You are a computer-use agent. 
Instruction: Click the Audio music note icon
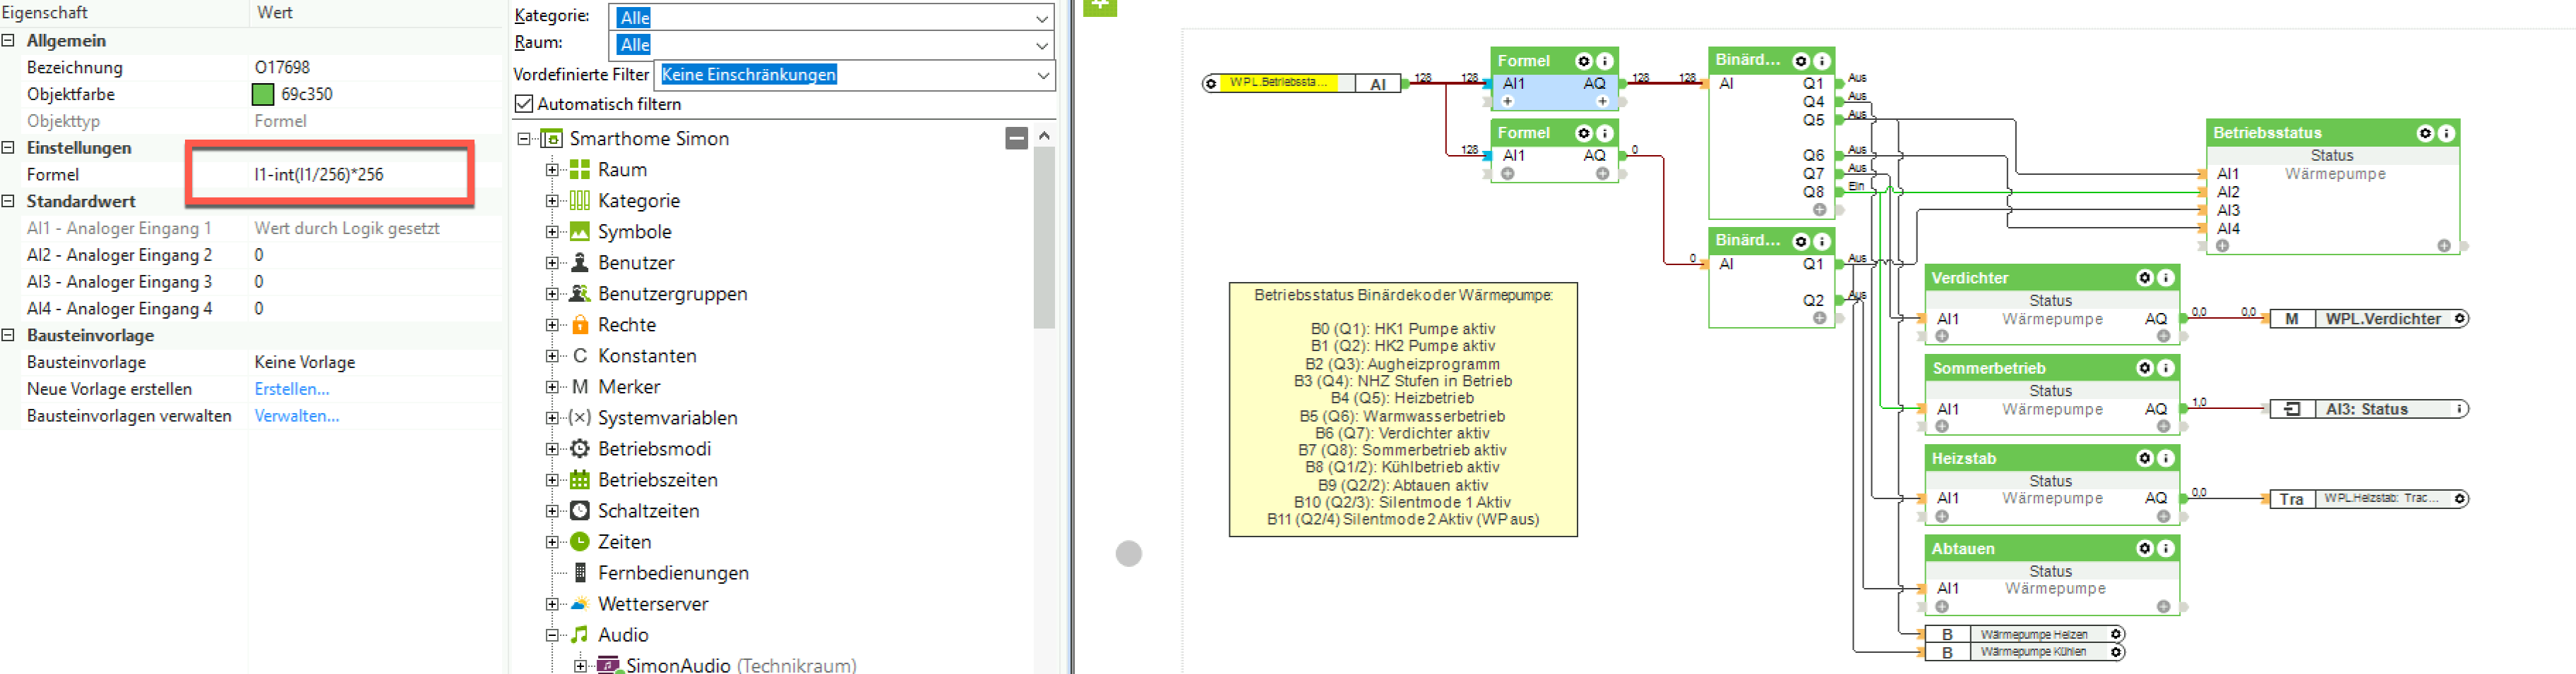click(579, 634)
